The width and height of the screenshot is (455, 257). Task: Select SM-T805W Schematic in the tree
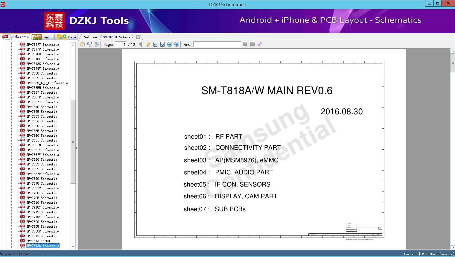(x=42, y=231)
